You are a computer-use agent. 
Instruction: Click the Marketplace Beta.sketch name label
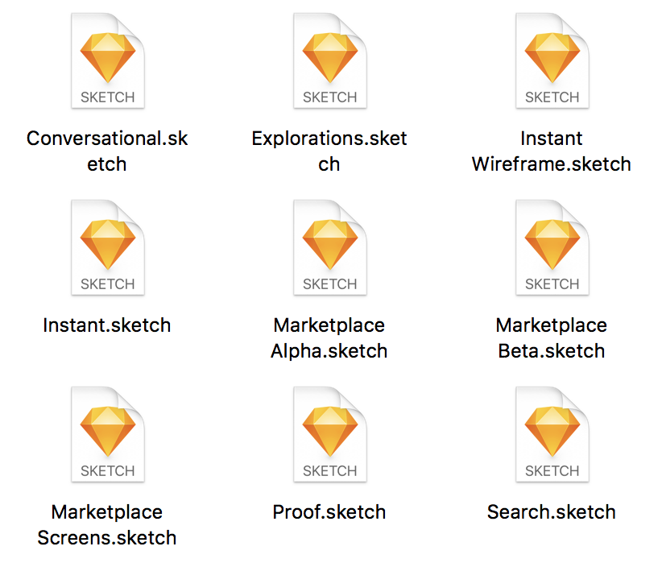(552, 337)
